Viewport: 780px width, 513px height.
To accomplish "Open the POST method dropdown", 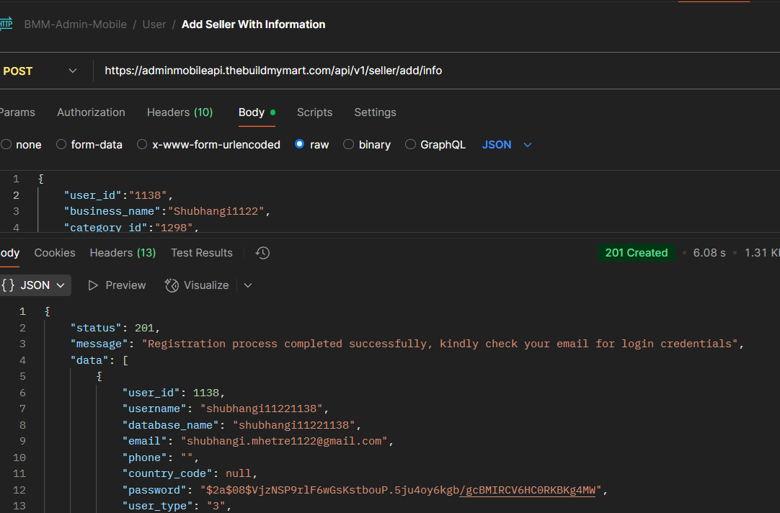I will click(40, 71).
